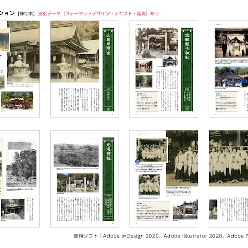Image resolution: width=248 pixels, height=248 pixels.
Task: Click the blue circular badge under the bordered photo
Action: pos(138,161)
